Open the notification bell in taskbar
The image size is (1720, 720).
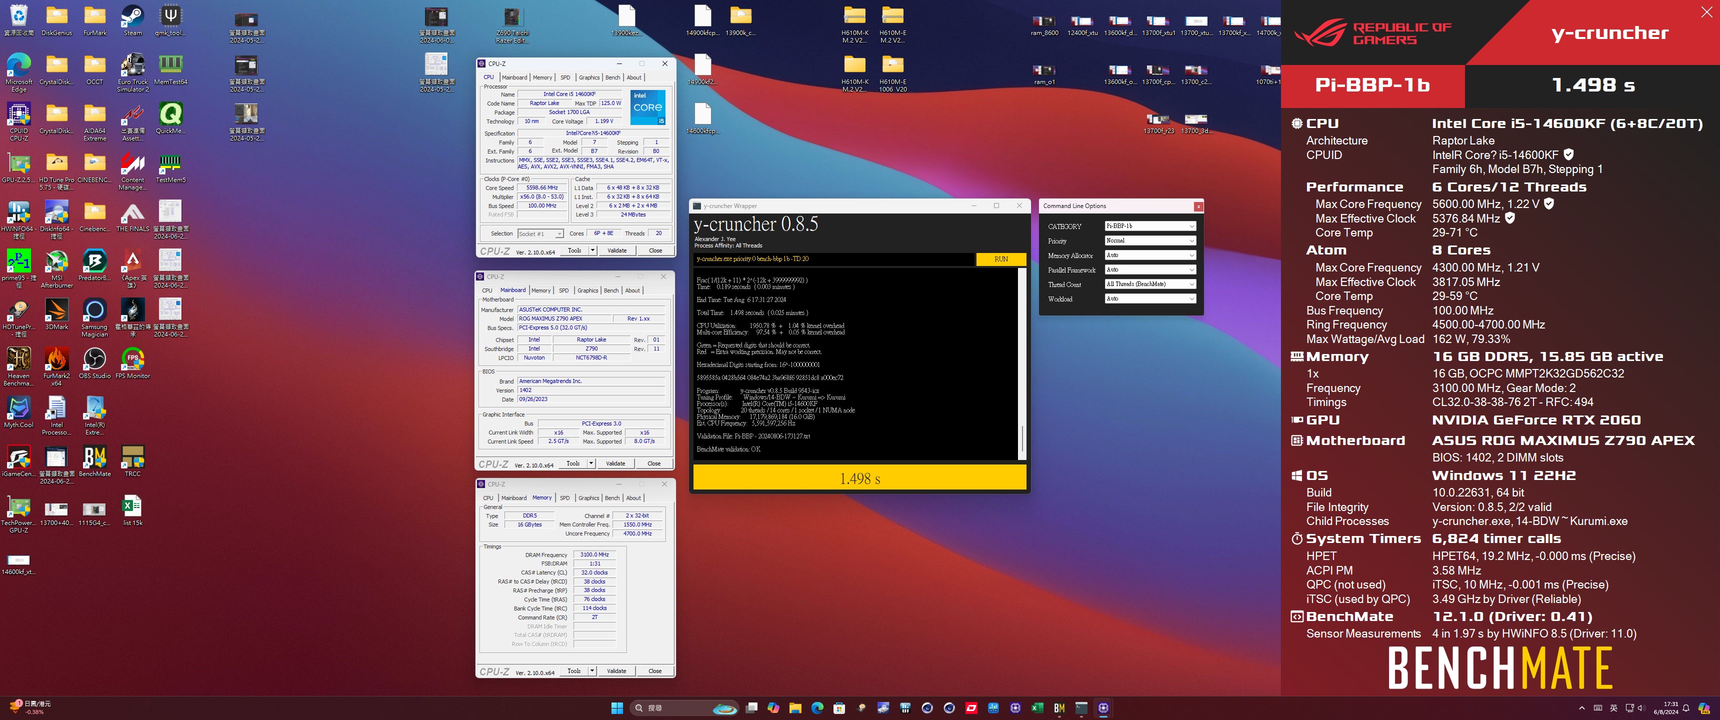click(x=1686, y=708)
